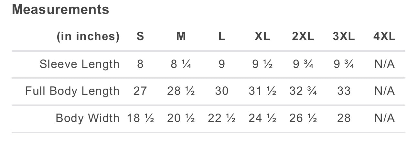Click the 9 ½ sleeve length for XL

coord(262,64)
